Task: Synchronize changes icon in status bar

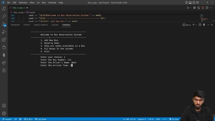Action: click(15, 119)
